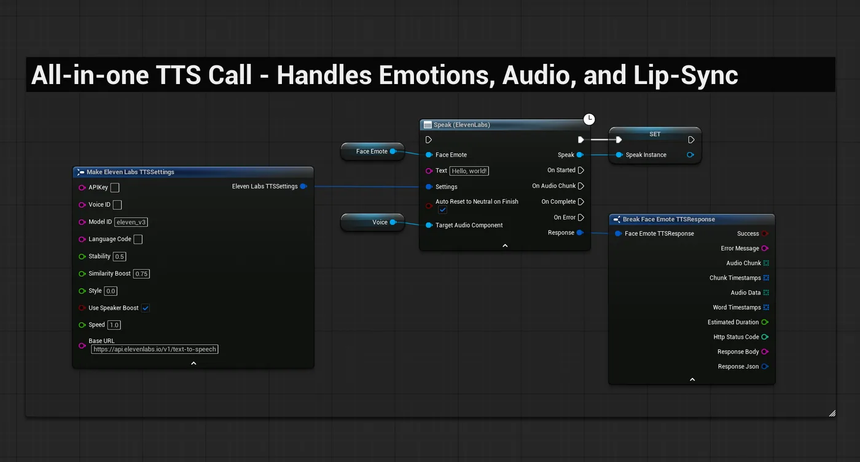Click the comment box resize handle corner
This screenshot has width=860, height=462.
(832, 414)
